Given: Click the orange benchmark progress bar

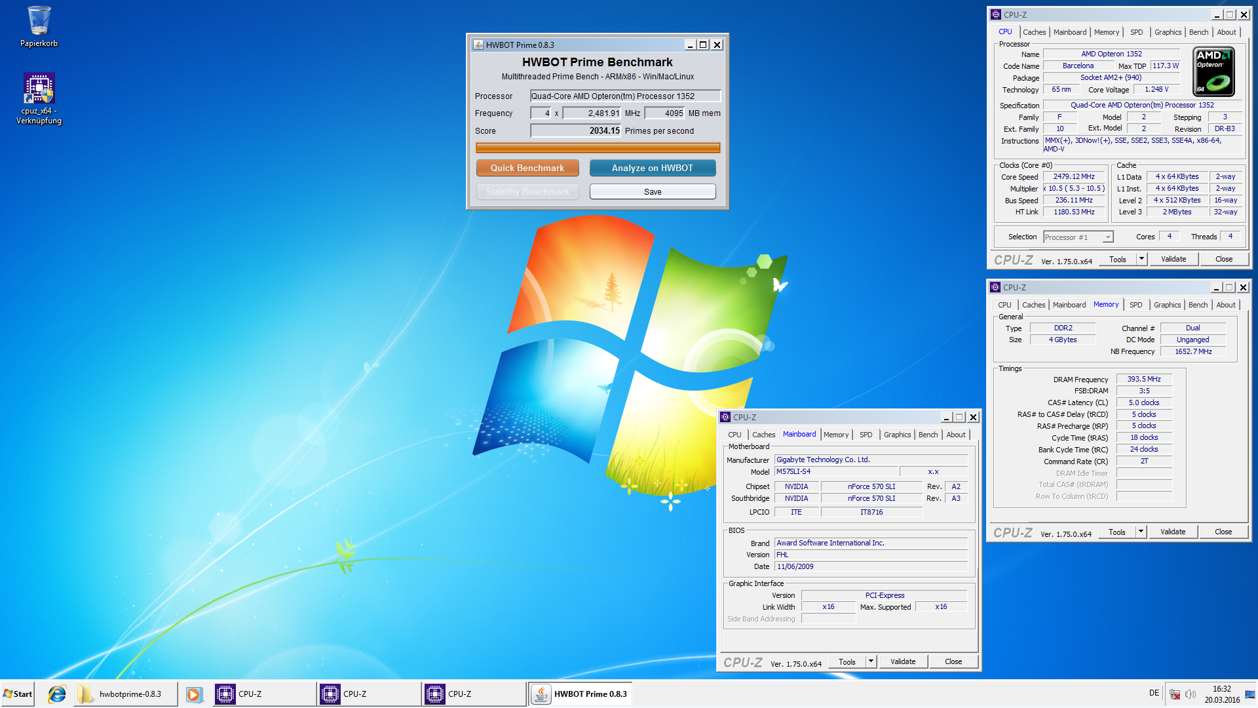Looking at the screenshot, I should pos(598,147).
